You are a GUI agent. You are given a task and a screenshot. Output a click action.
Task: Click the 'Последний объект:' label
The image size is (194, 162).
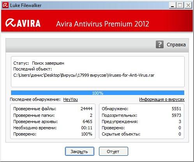tap(33, 69)
